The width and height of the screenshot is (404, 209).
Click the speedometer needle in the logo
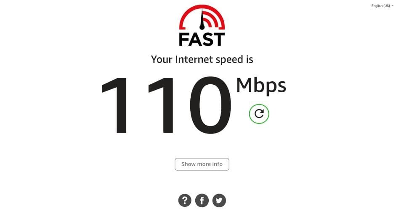(x=202, y=20)
